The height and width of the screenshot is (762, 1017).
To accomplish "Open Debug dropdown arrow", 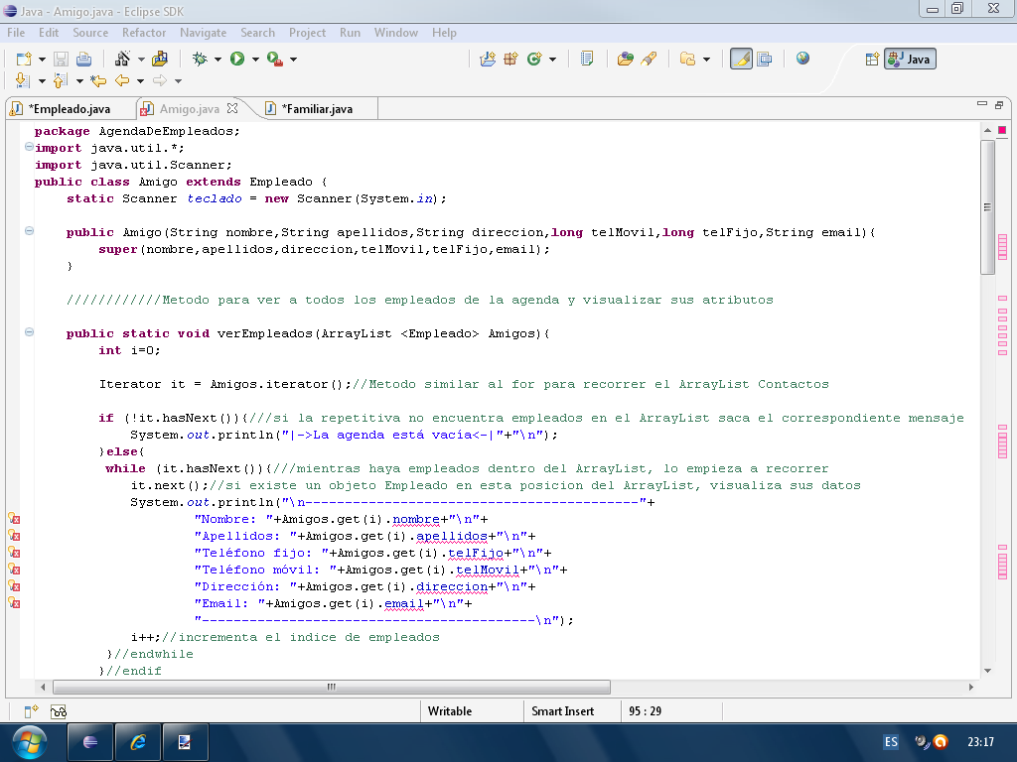I will point(218,60).
